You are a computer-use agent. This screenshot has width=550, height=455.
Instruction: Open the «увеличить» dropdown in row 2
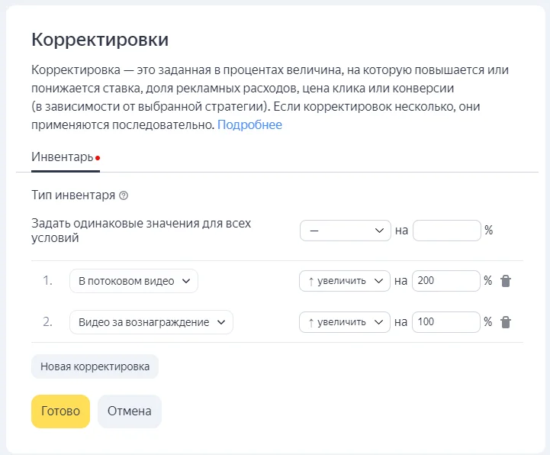(x=345, y=322)
